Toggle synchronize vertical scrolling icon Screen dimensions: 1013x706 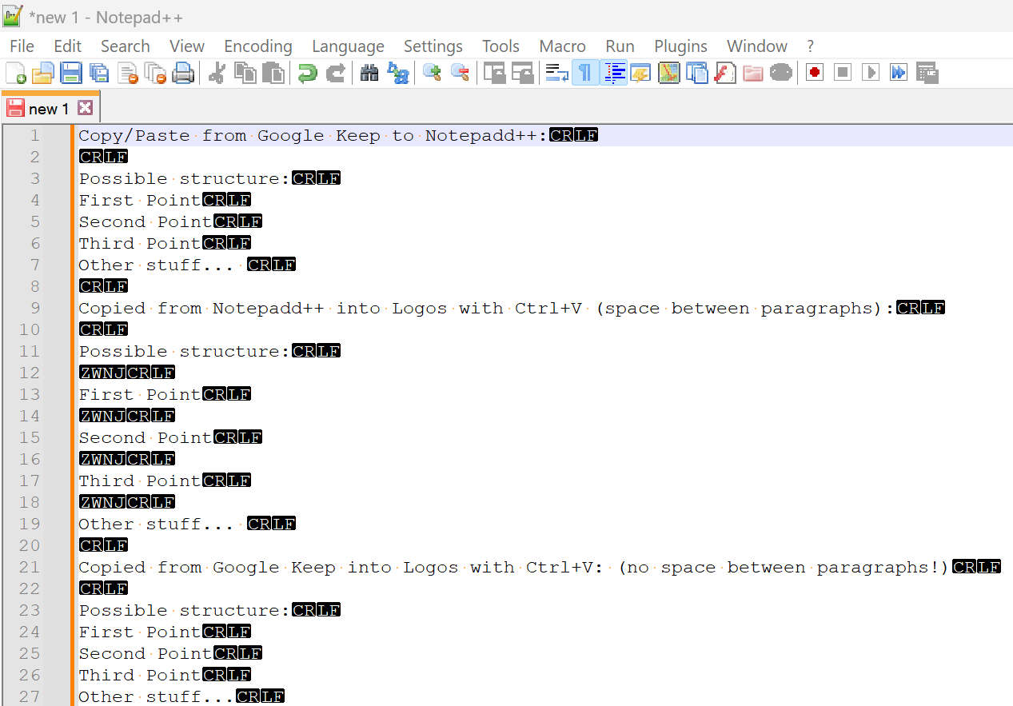495,74
